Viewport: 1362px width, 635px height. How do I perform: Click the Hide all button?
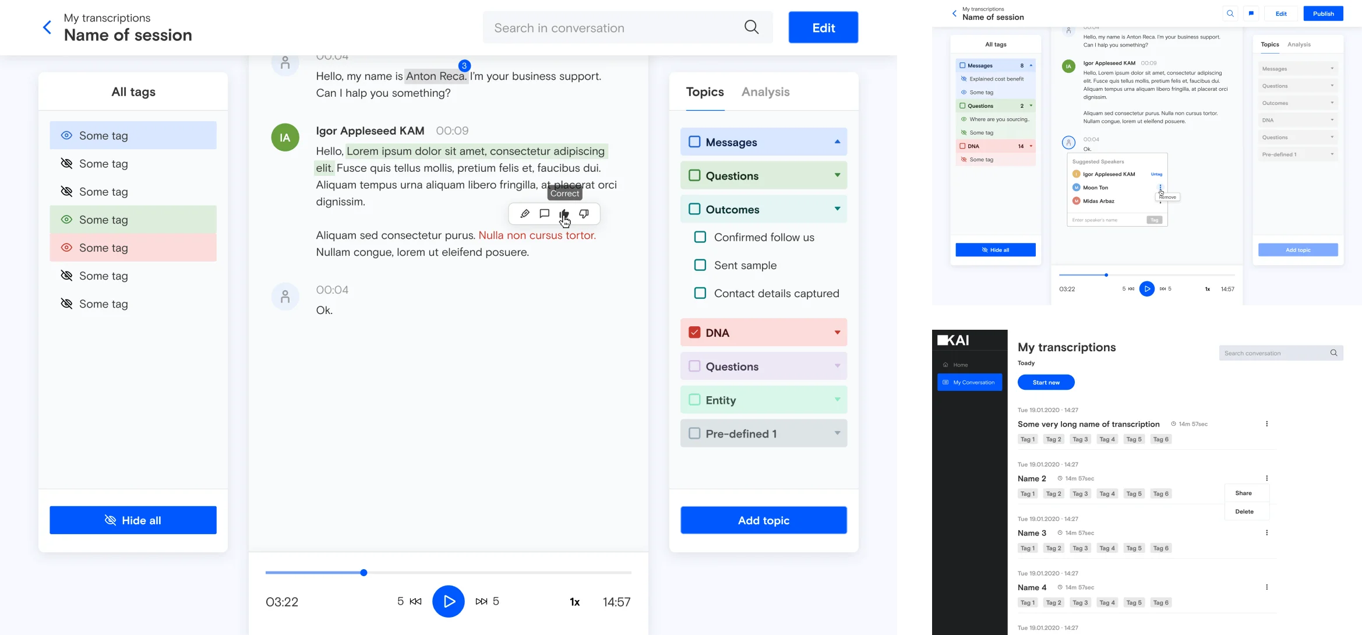point(133,520)
